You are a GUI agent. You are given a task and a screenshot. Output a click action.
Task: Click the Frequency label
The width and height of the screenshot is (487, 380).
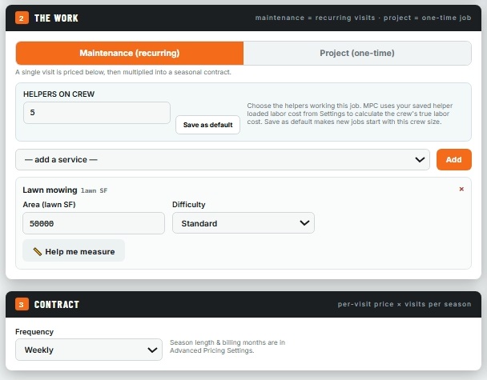[34, 332]
